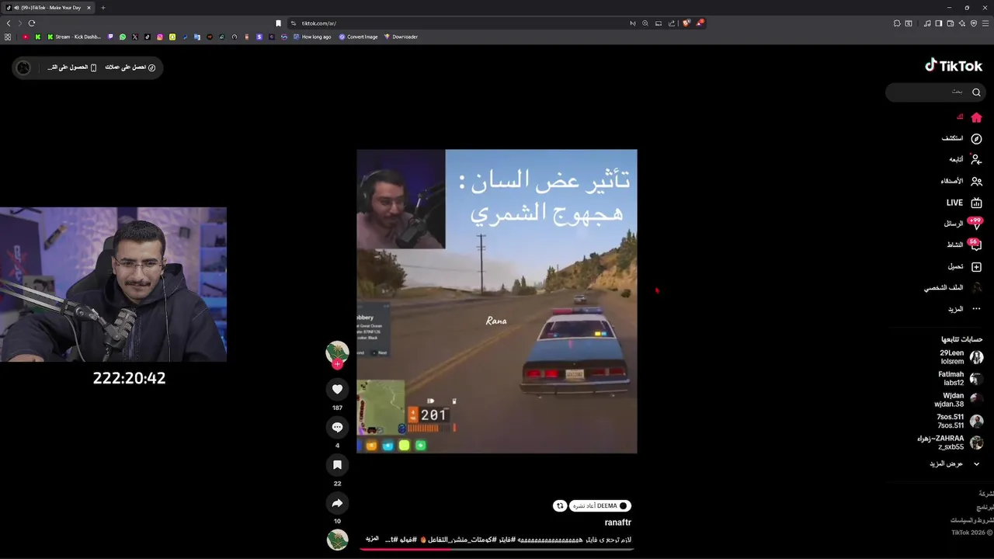994x559 pixels.
Task: Click the browser share page icon
Action: click(672, 23)
